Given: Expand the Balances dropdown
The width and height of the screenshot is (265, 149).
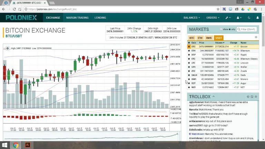Looking at the screenshot, I should point(192,18).
